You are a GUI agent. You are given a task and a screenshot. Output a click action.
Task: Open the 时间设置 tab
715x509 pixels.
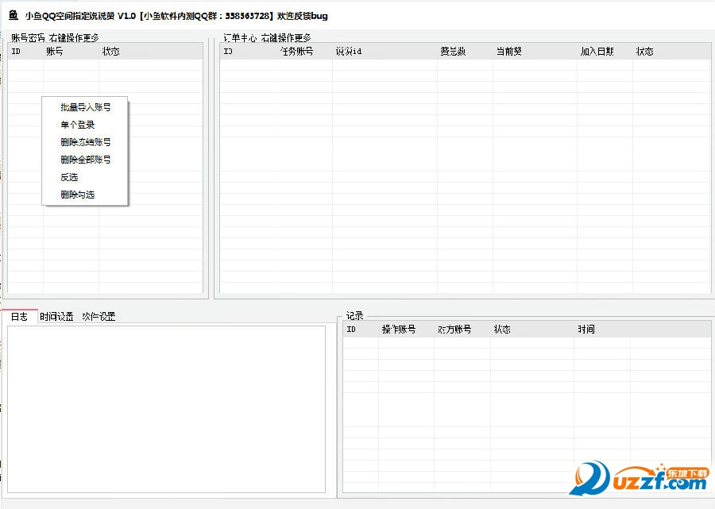pyautogui.click(x=56, y=316)
